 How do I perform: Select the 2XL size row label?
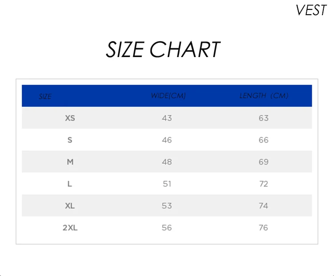tap(70, 227)
